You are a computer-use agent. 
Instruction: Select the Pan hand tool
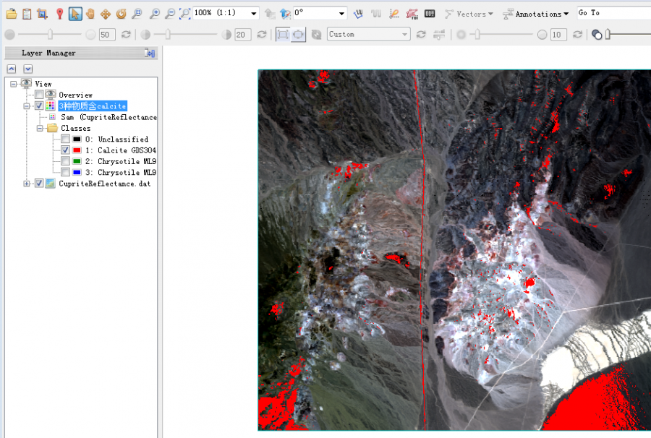90,14
